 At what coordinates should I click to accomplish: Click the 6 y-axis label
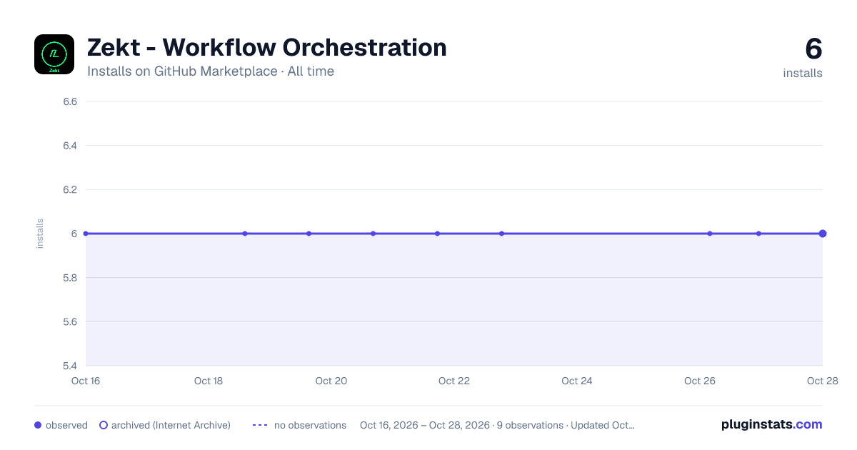pyautogui.click(x=74, y=234)
